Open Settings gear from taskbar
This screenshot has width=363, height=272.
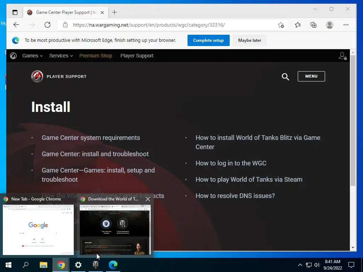coord(78,265)
